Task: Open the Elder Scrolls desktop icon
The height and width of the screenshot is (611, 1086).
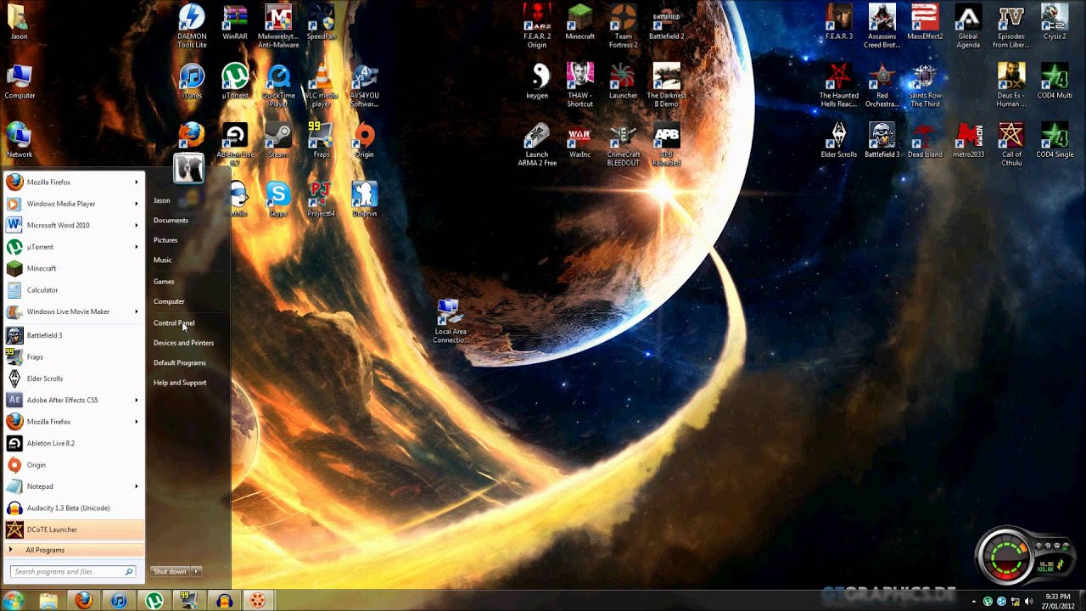Action: (x=839, y=141)
